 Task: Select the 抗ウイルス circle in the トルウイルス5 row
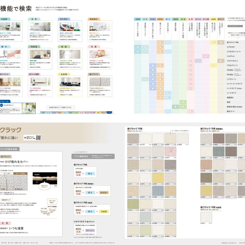point(198,60)
